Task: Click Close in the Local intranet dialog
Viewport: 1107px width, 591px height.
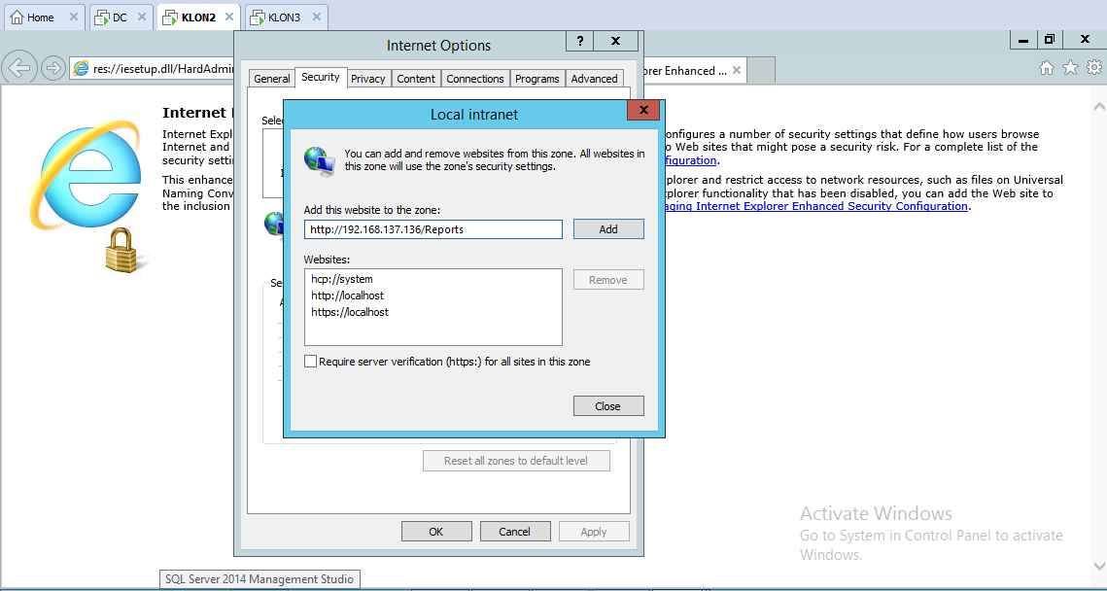Action: pyautogui.click(x=607, y=406)
